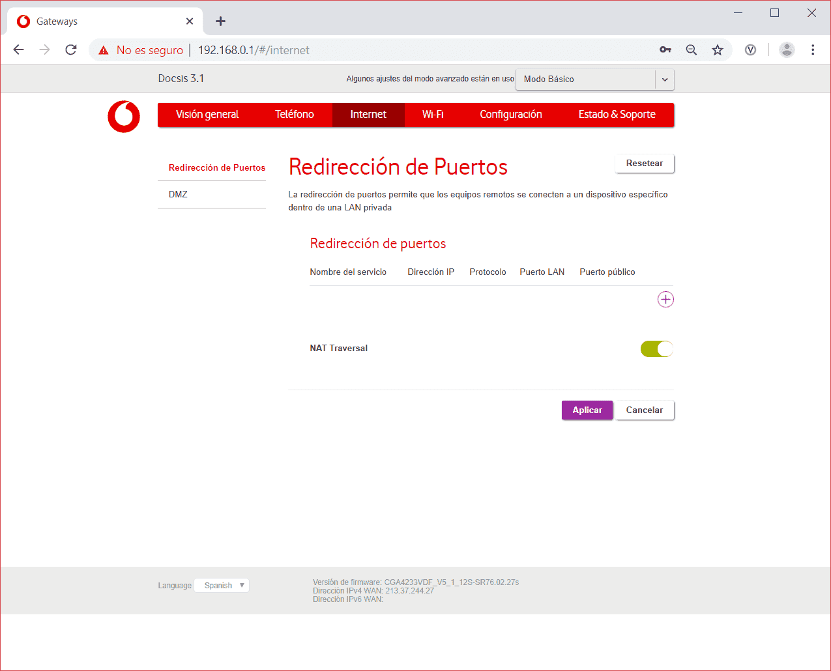Reload the page with the refresh icon
Screen dimensions: 831x671
tap(71, 50)
